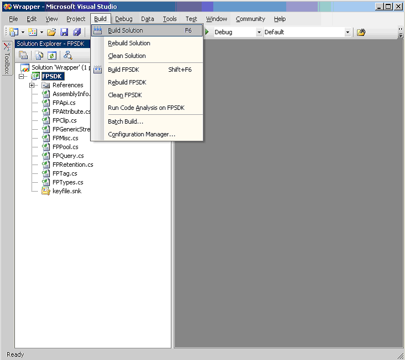Select FPMisc.cs in the tree
The image size is (405, 360).
tap(65, 138)
